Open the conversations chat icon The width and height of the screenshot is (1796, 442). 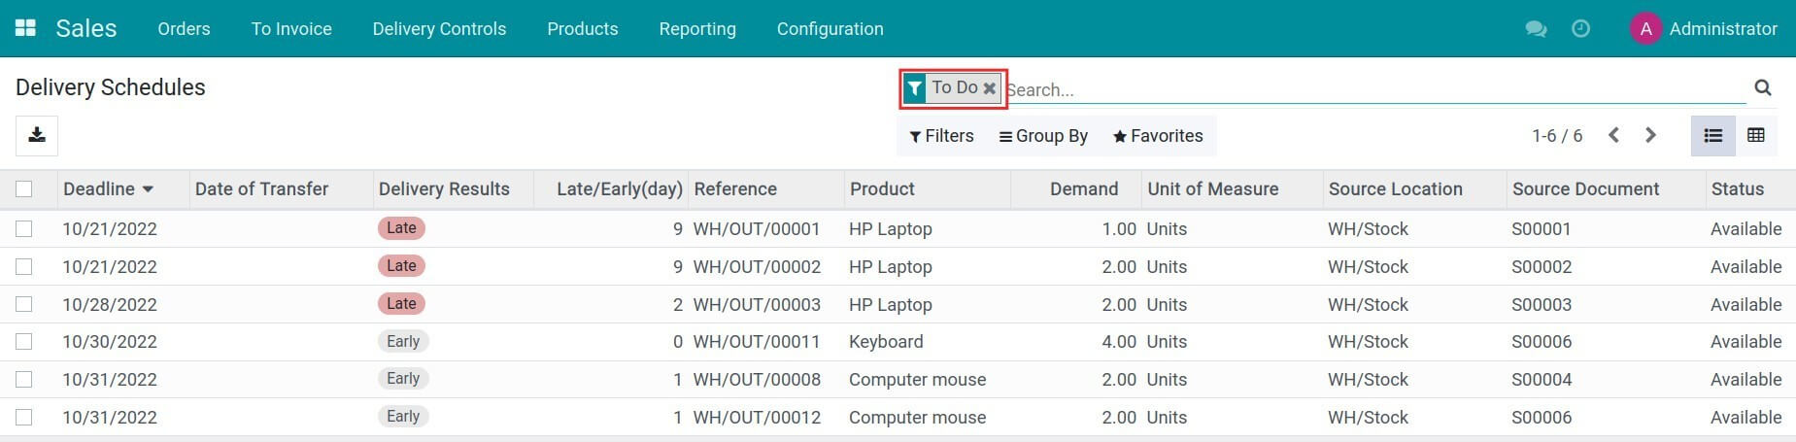point(1536,29)
